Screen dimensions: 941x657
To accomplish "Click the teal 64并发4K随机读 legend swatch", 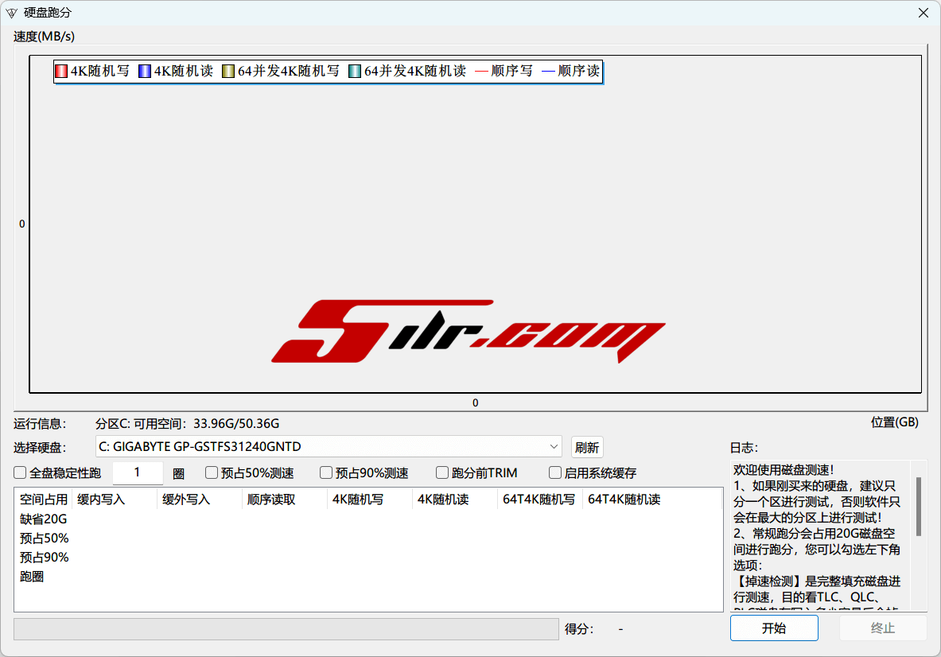I will [x=354, y=71].
